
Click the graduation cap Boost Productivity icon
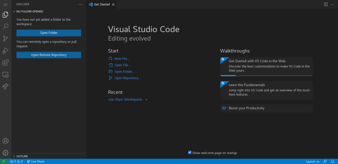224,108
